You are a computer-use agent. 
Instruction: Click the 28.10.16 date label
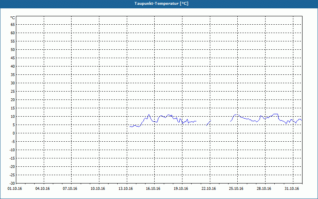pyautogui.click(x=264, y=189)
